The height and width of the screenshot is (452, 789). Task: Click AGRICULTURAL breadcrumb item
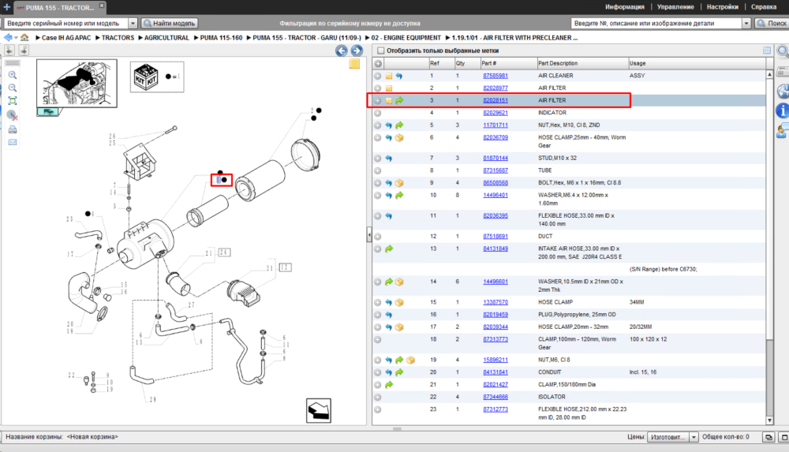pyautogui.click(x=166, y=38)
